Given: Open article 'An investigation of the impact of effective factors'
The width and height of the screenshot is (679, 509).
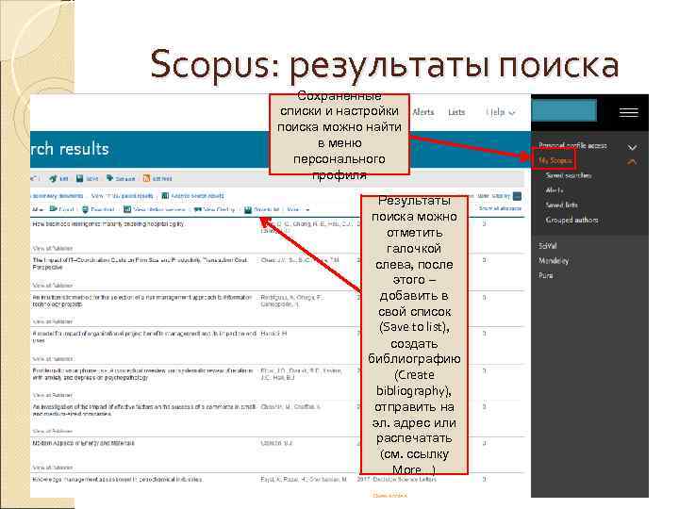Looking at the screenshot, I should [x=144, y=410].
